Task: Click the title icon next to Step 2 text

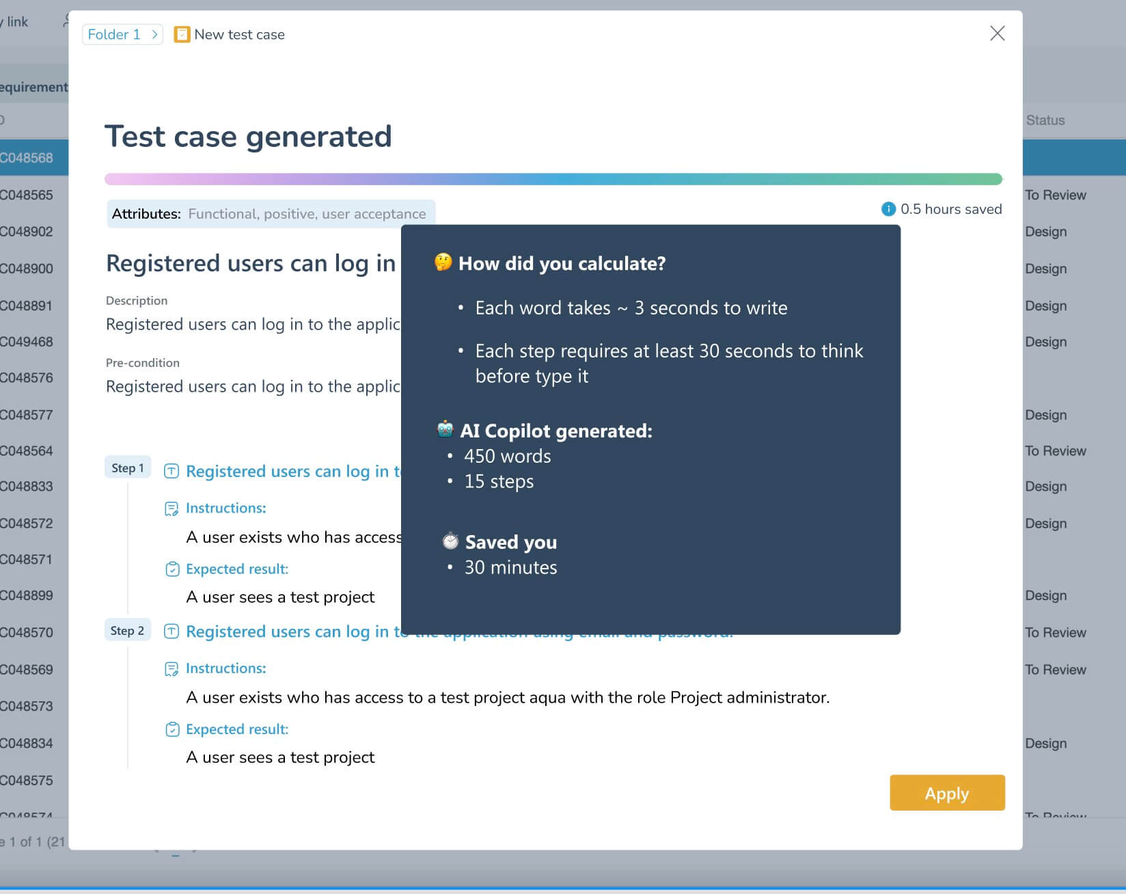Action: [171, 631]
